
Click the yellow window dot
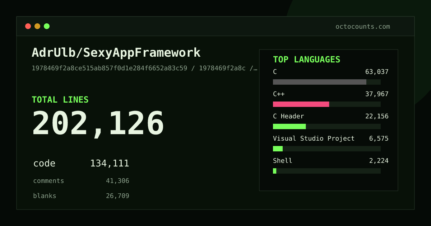[37, 26]
